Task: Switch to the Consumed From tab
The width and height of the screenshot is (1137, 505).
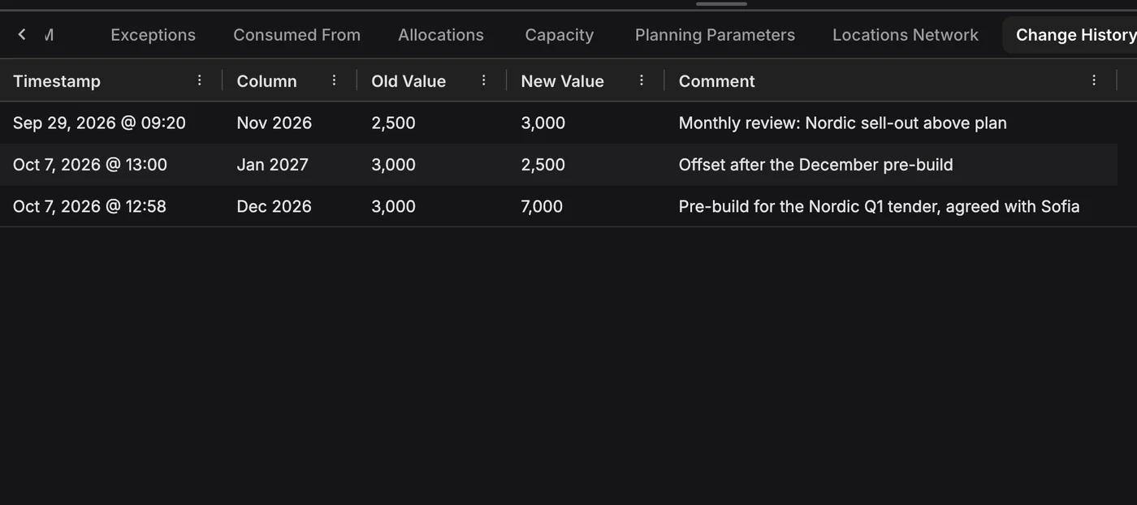Action: pyautogui.click(x=296, y=35)
